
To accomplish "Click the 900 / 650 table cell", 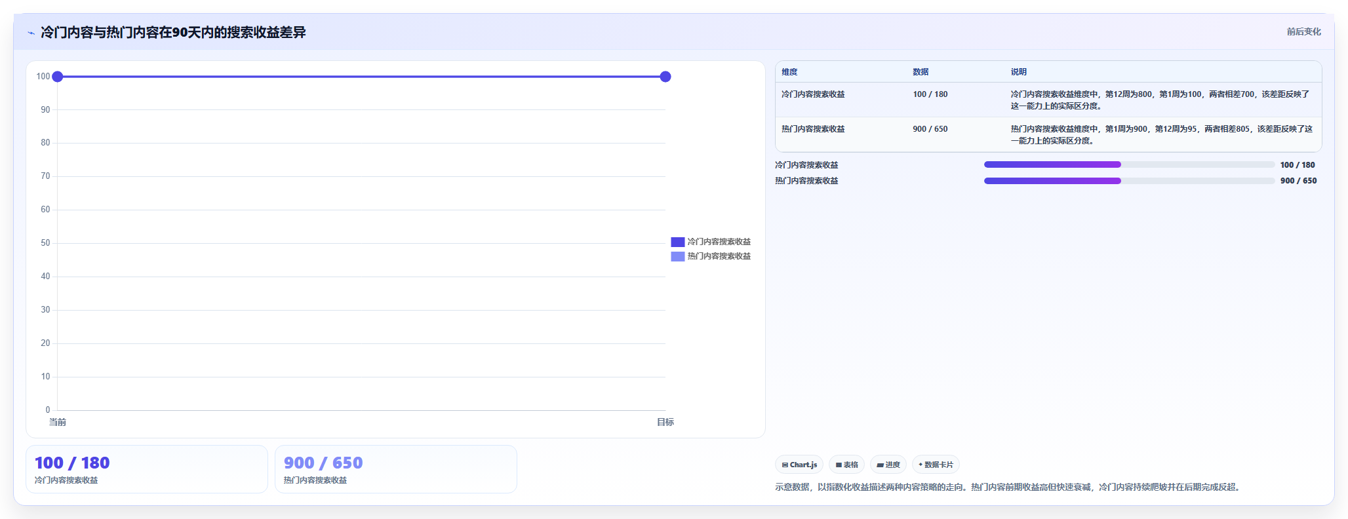I will (x=930, y=129).
